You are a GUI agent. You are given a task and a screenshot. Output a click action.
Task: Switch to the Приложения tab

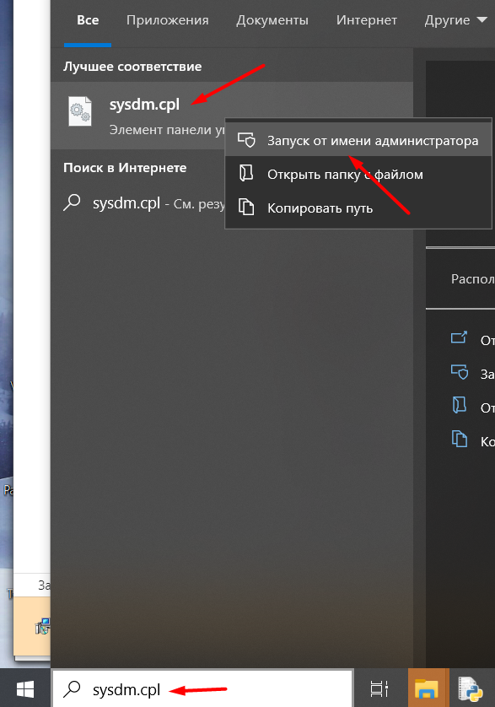pyautogui.click(x=167, y=20)
